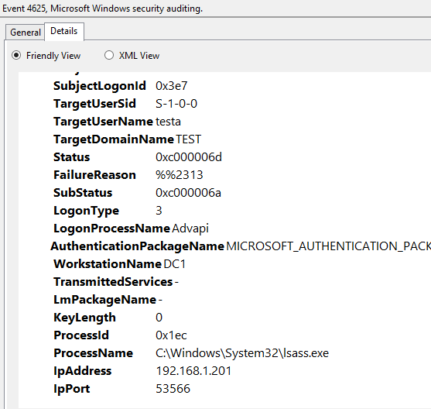Select the IpAddress value 192.168.1.201
This screenshot has height=409, width=431.
(193, 371)
